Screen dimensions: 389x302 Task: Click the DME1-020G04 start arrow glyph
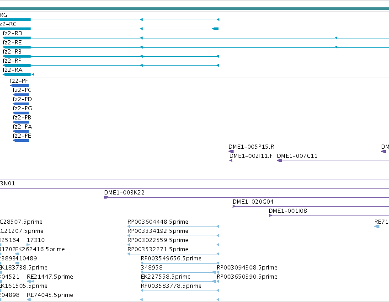coord(234,206)
